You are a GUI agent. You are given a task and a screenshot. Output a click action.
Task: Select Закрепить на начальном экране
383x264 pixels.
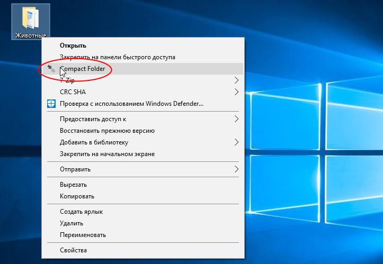point(143,154)
